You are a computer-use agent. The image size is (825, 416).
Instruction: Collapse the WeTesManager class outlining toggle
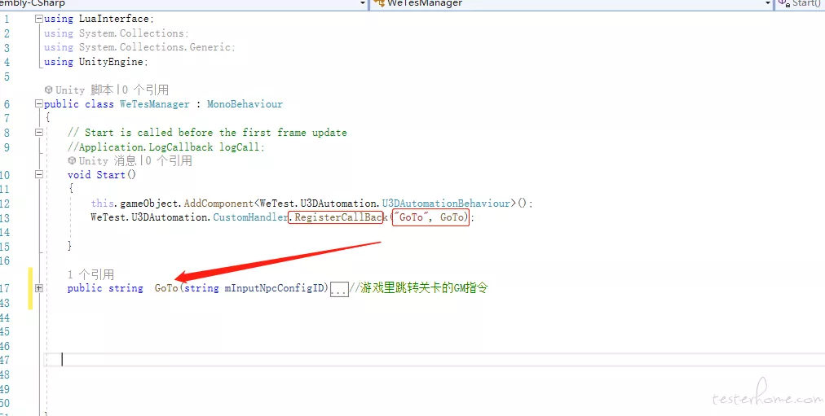point(38,104)
